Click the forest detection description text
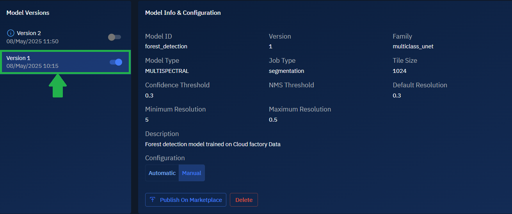This screenshot has width=512, height=214. tap(213, 144)
